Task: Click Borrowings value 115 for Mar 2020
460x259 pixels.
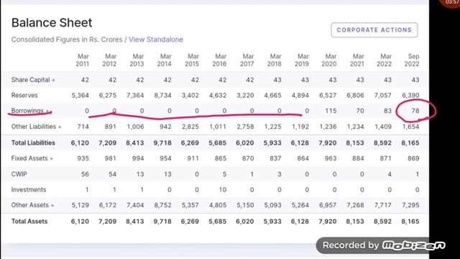Action: pyautogui.click(x=331, y=111)
